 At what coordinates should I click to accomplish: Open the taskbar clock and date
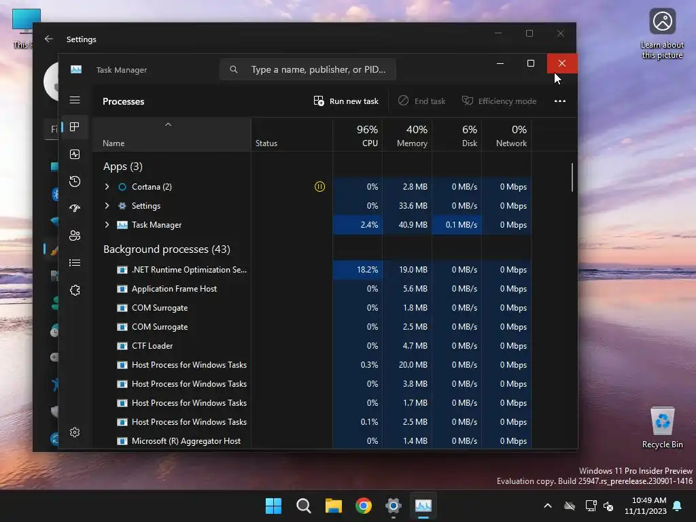[646, 506]
